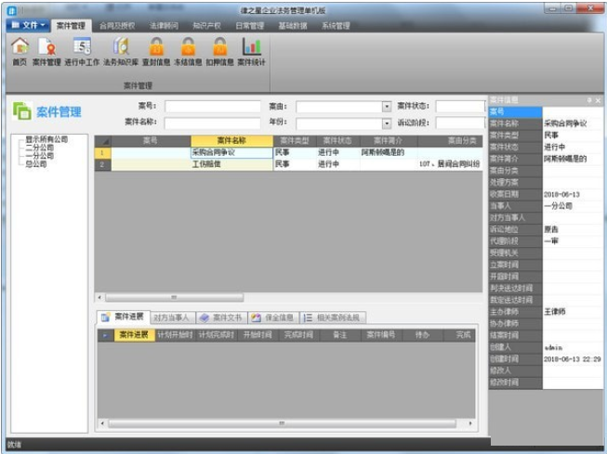Viewport: 607px width, 454px height.
Task: Click the 案号 search input field
Action: click(213, 107)
